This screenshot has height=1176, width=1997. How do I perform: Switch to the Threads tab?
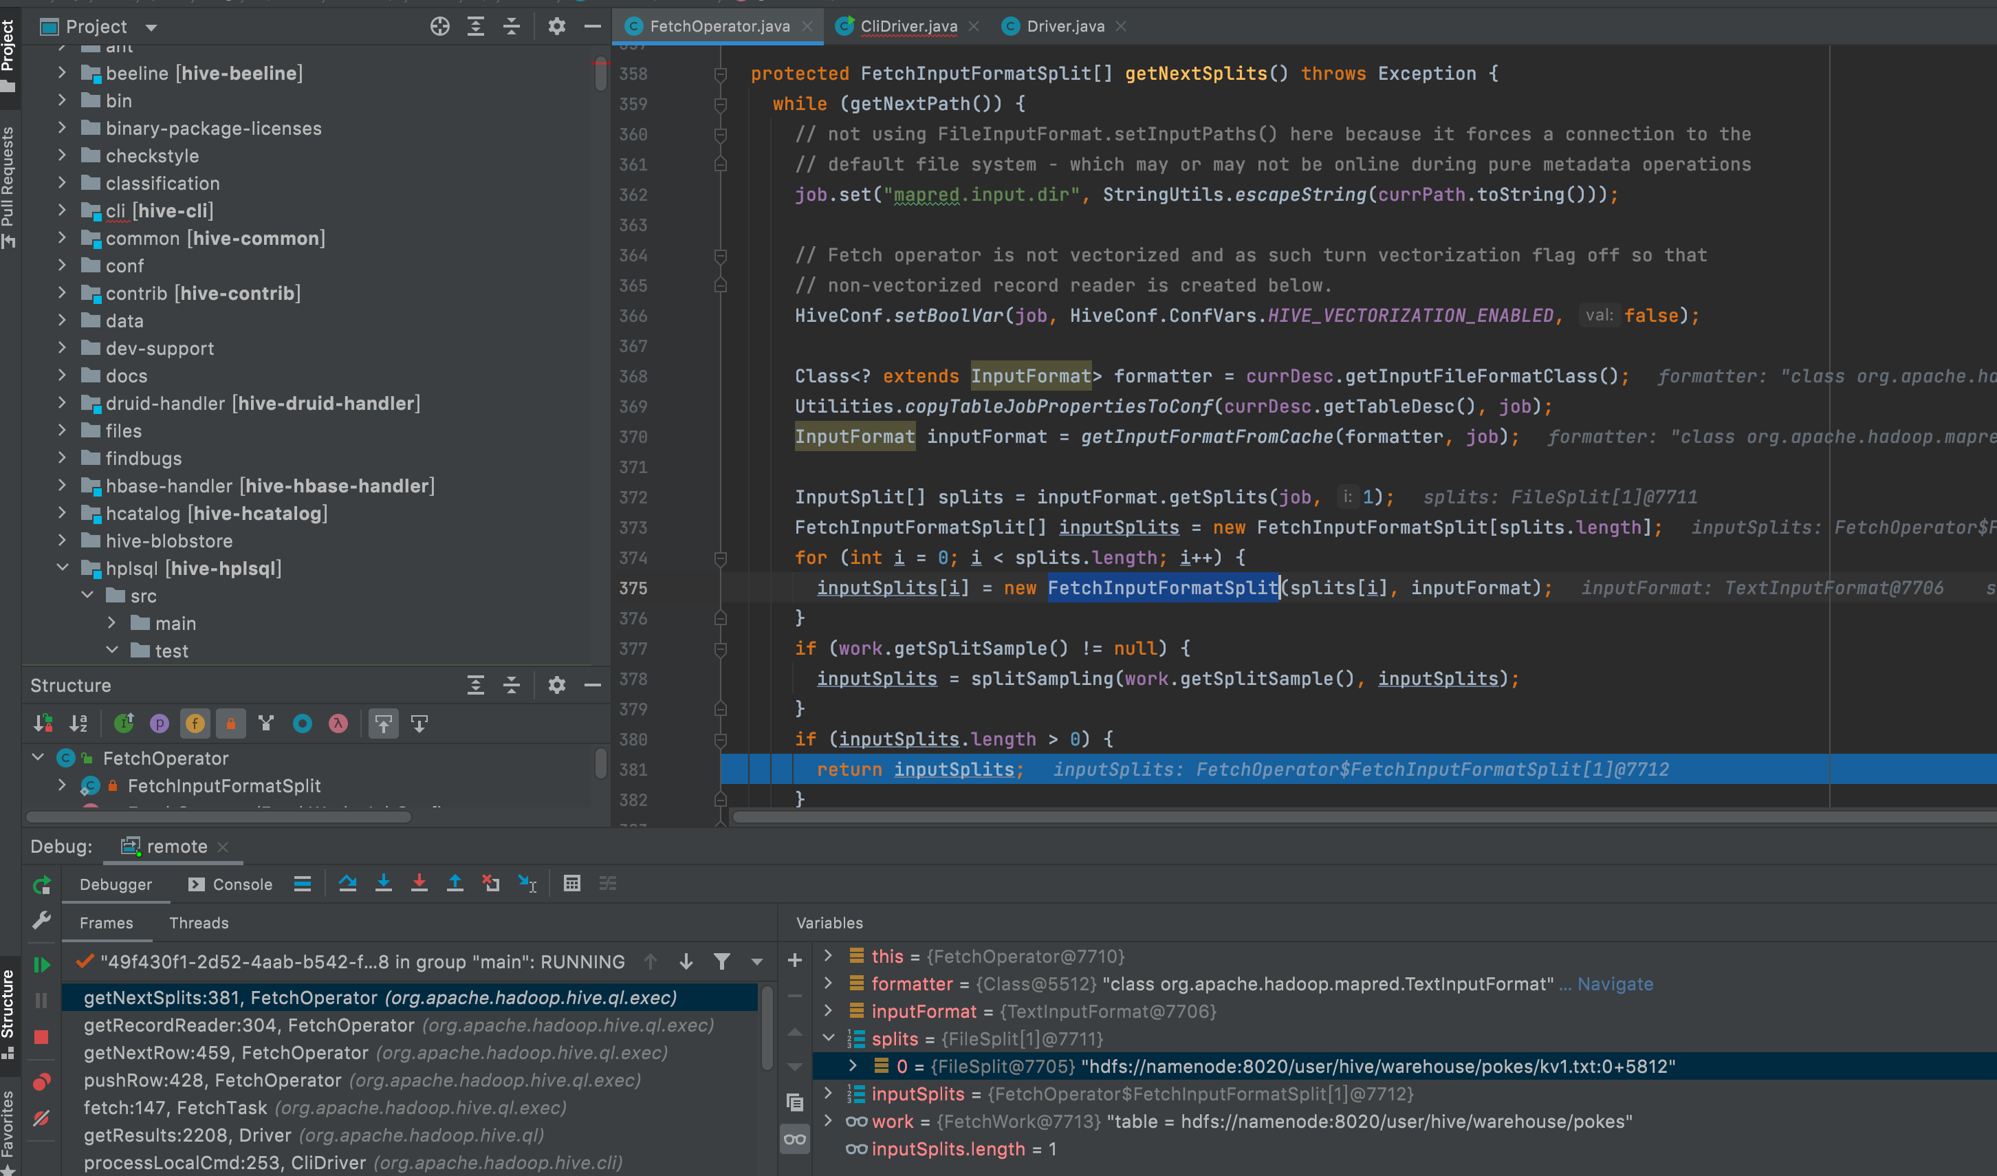[x=199, y=923]
